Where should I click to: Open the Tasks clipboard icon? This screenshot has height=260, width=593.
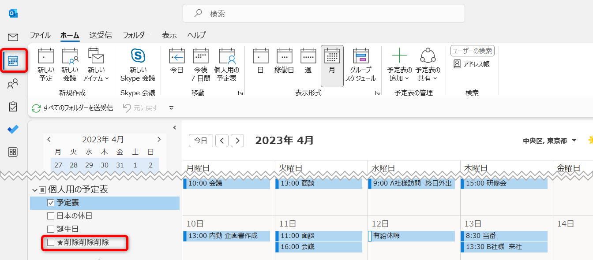pyautogui.click(x=13, y=106)
